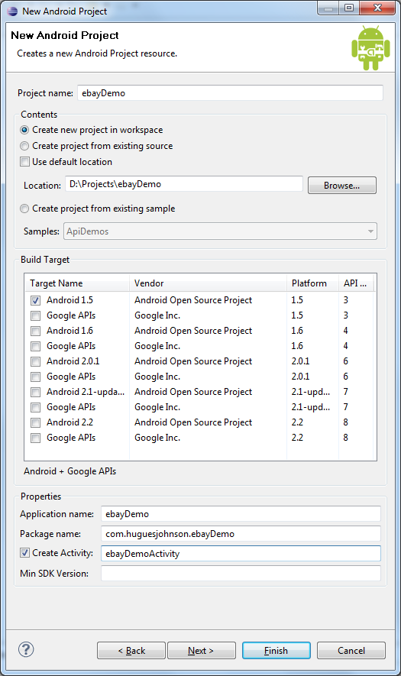Screen dimensions: 401x676
Task: Check Android 2.2 build target
Action: pyautogui.click(x=35, y=422)
